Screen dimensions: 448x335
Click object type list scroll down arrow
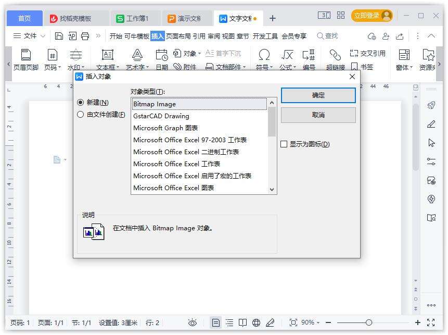pyautogui.click(x=272, y=189)
